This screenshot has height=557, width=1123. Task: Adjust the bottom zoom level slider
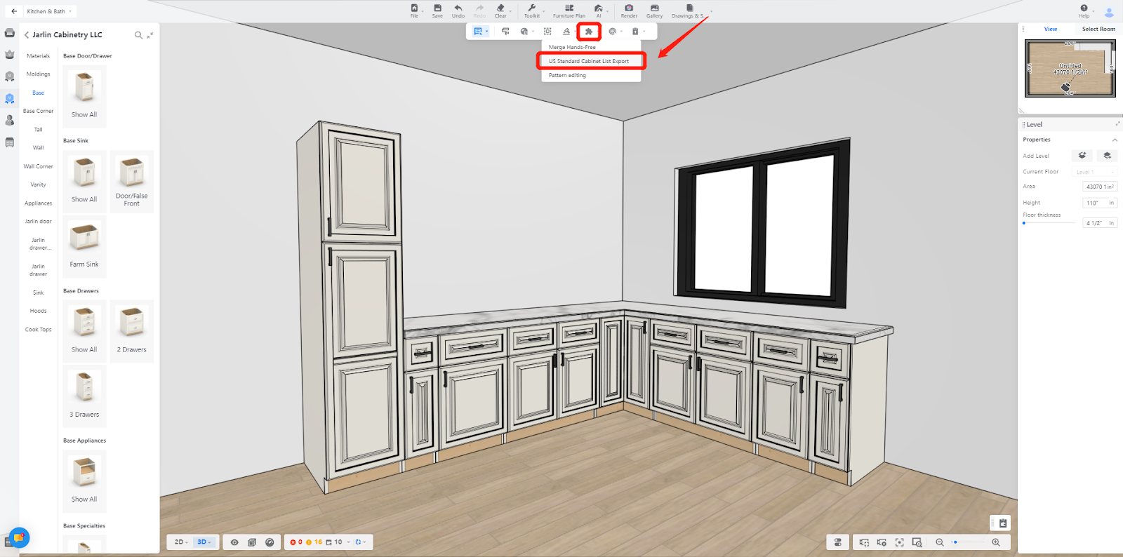969,542
